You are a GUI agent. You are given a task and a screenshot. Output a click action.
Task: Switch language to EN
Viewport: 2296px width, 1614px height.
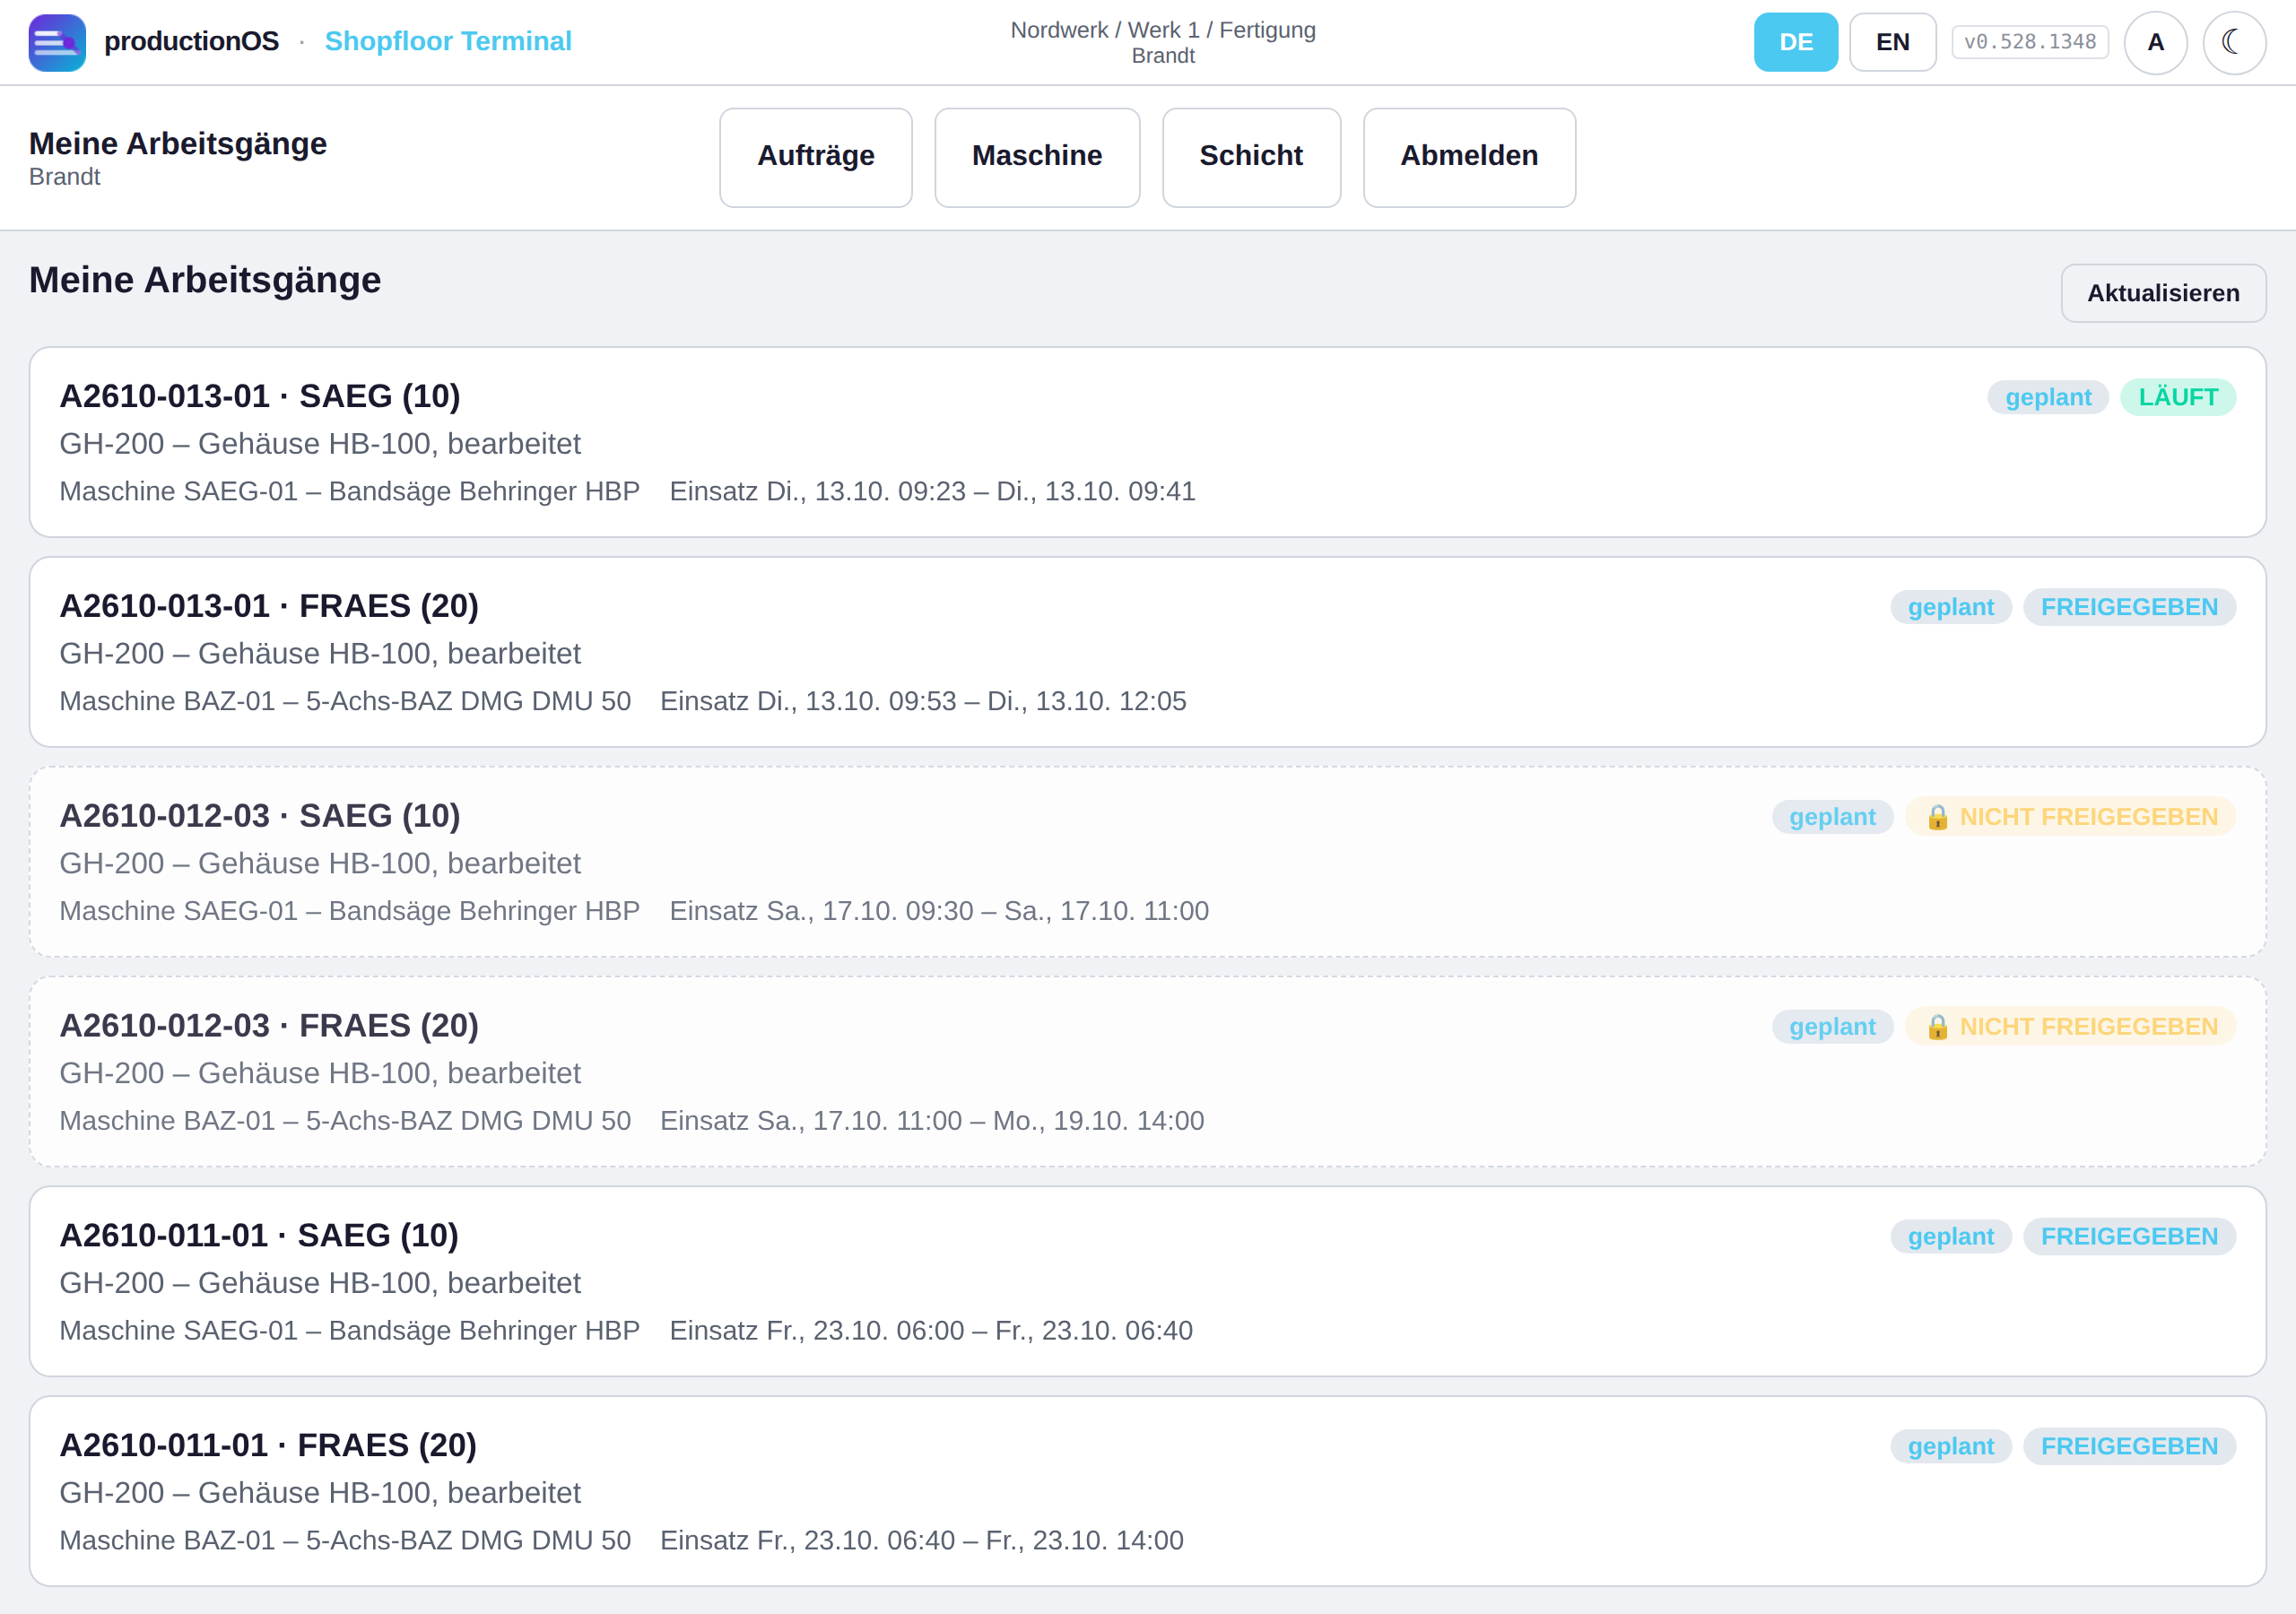(1892, 42)
